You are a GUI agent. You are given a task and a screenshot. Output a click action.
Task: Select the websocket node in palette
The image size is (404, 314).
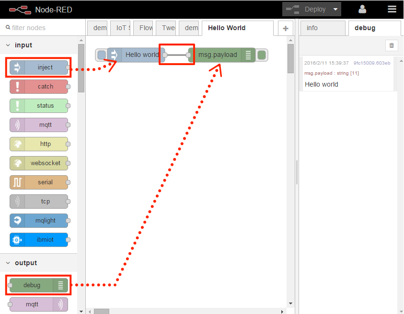[x=39, y=163]
